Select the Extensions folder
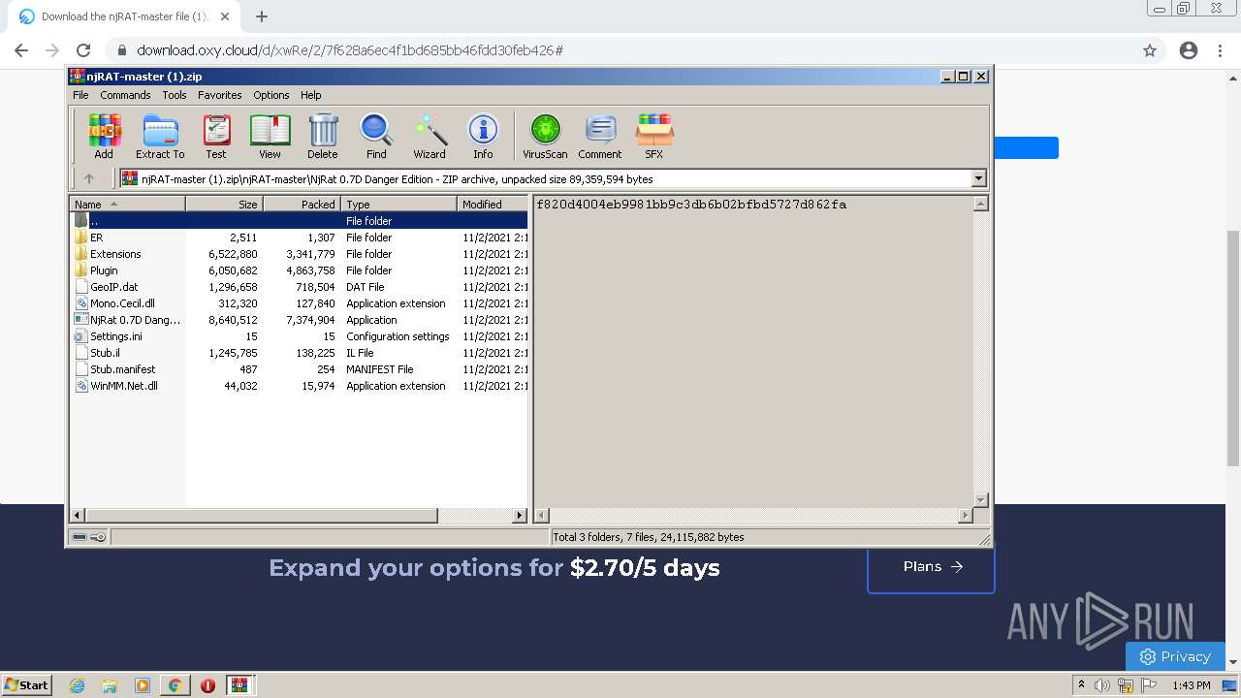1241x698 pixels. 300,254
